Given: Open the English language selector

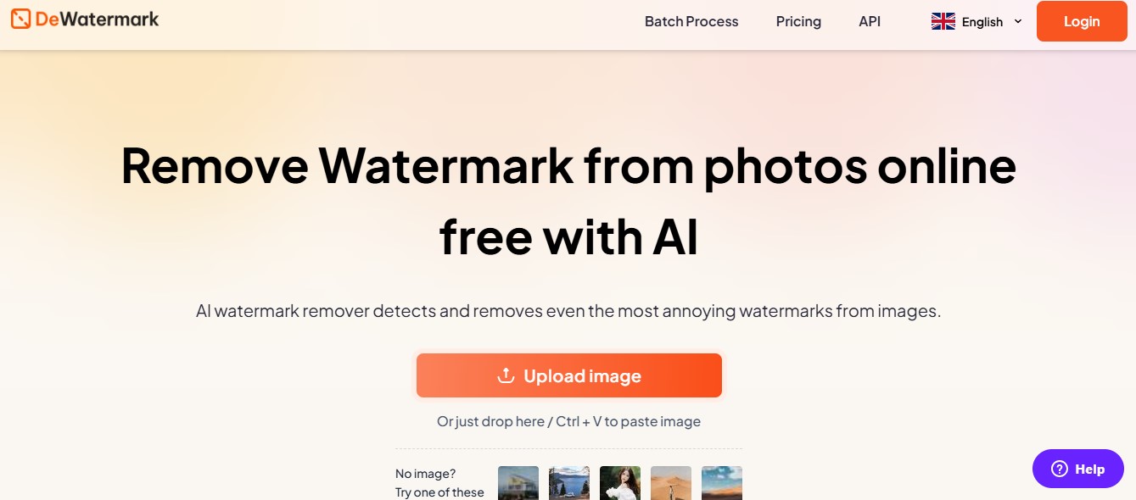Looking at the screenshot, I should (977, 22).
